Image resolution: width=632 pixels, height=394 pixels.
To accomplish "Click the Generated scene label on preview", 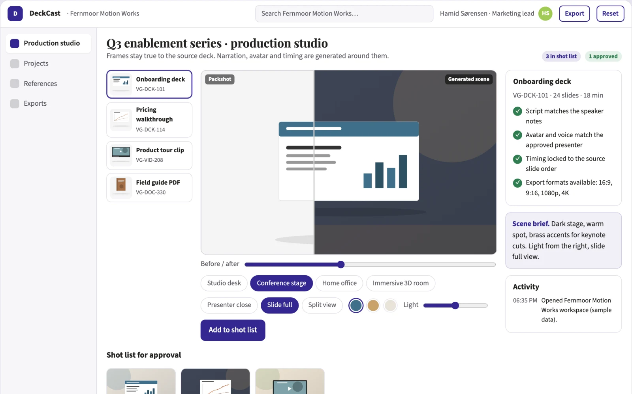I will (468, 79).
